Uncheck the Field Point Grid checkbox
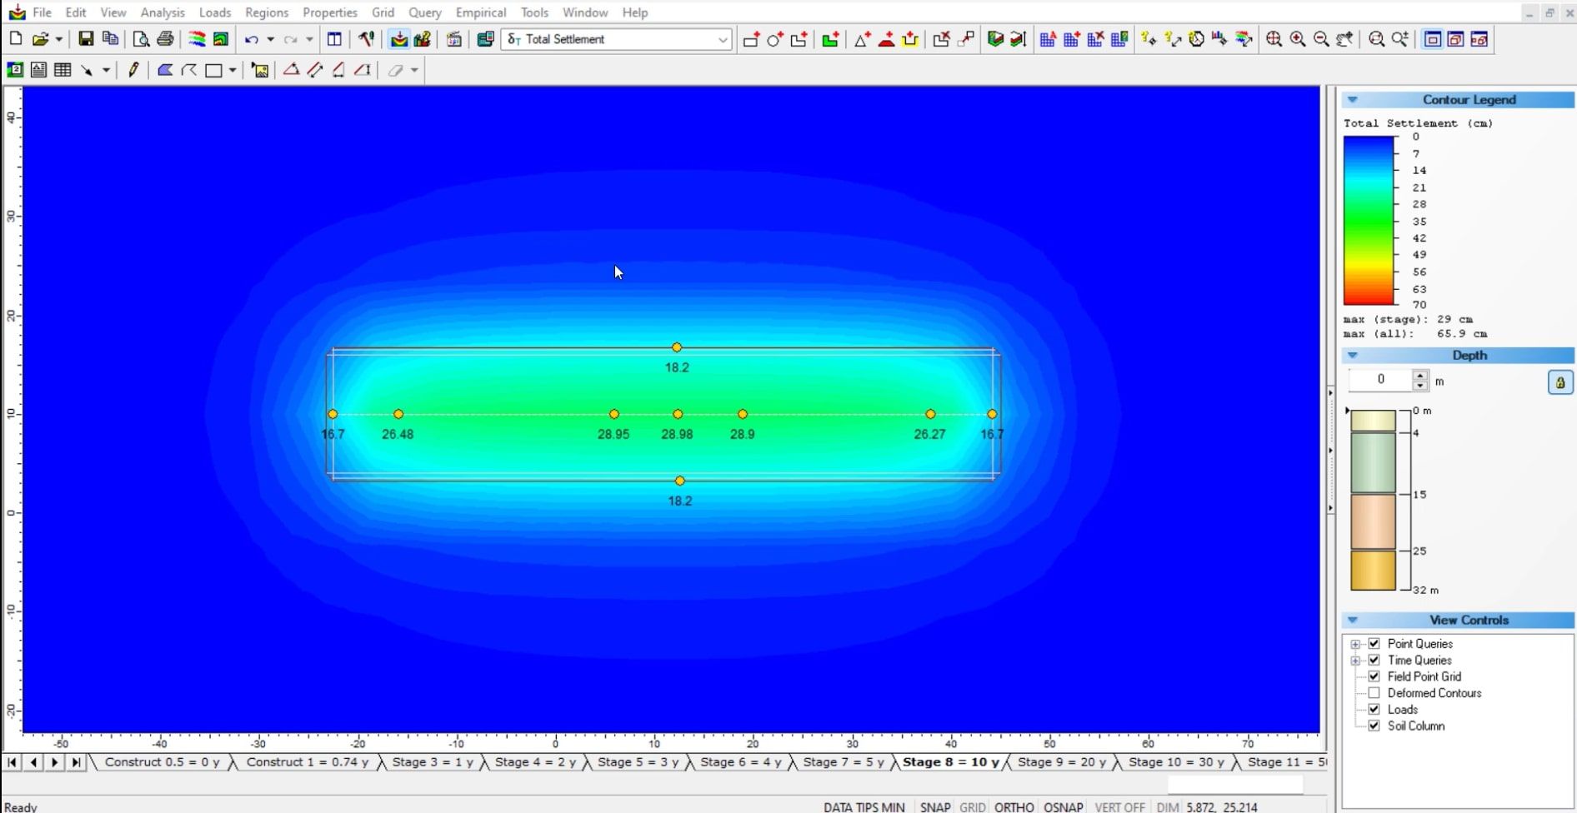The image size is (1577, 813). [1374, 676]
